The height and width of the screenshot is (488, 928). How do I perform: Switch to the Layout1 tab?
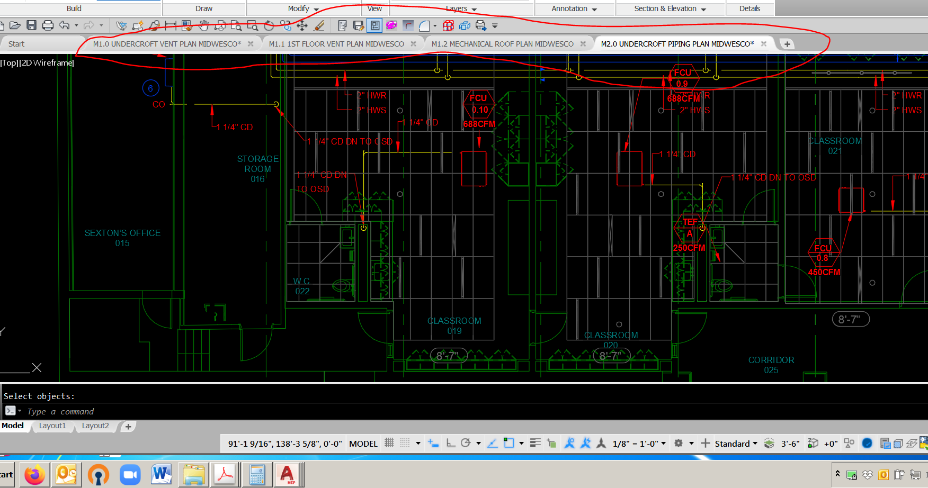[52, 426]
